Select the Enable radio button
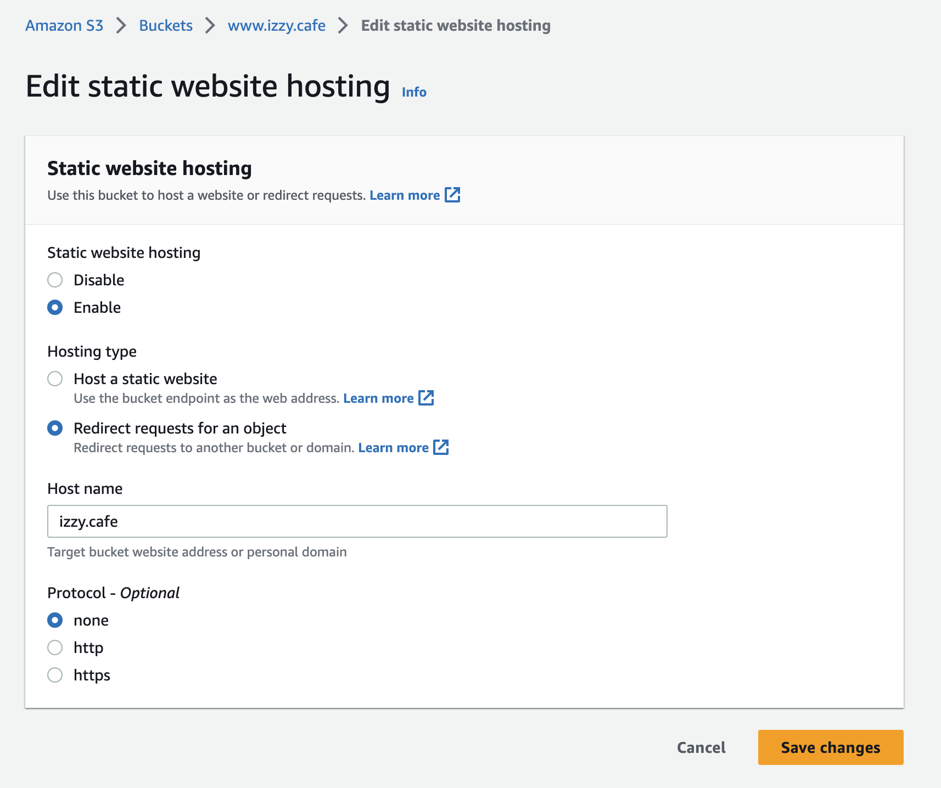This screenshot has height=788, width=941. [x=55, y=307]
